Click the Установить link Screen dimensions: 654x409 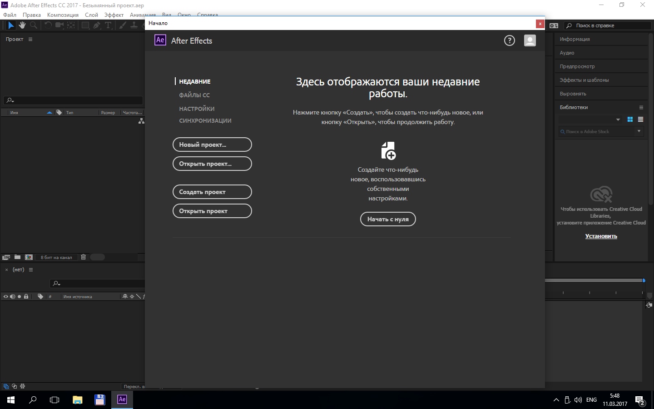[601, 236]
